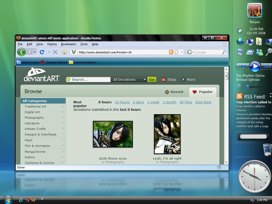Open the Recycle Bin in sidebar
The width and height of the screenshot is (272, 204).
[267, 150]
